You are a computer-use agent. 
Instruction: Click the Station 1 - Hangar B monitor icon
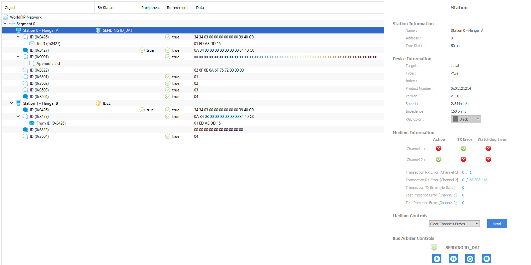[x=19, y=103]
